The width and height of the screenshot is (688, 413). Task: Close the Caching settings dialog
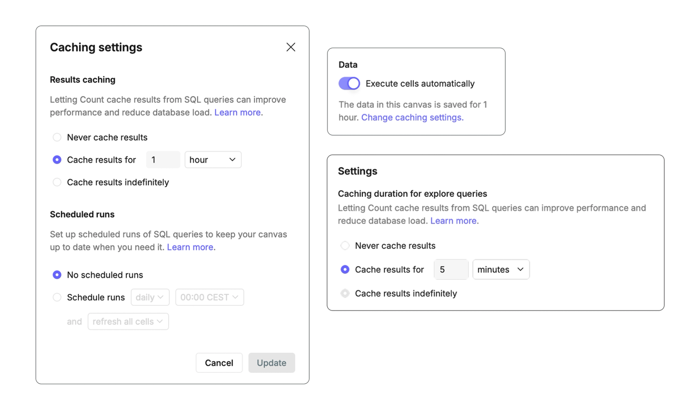click(x=291, y=47)
